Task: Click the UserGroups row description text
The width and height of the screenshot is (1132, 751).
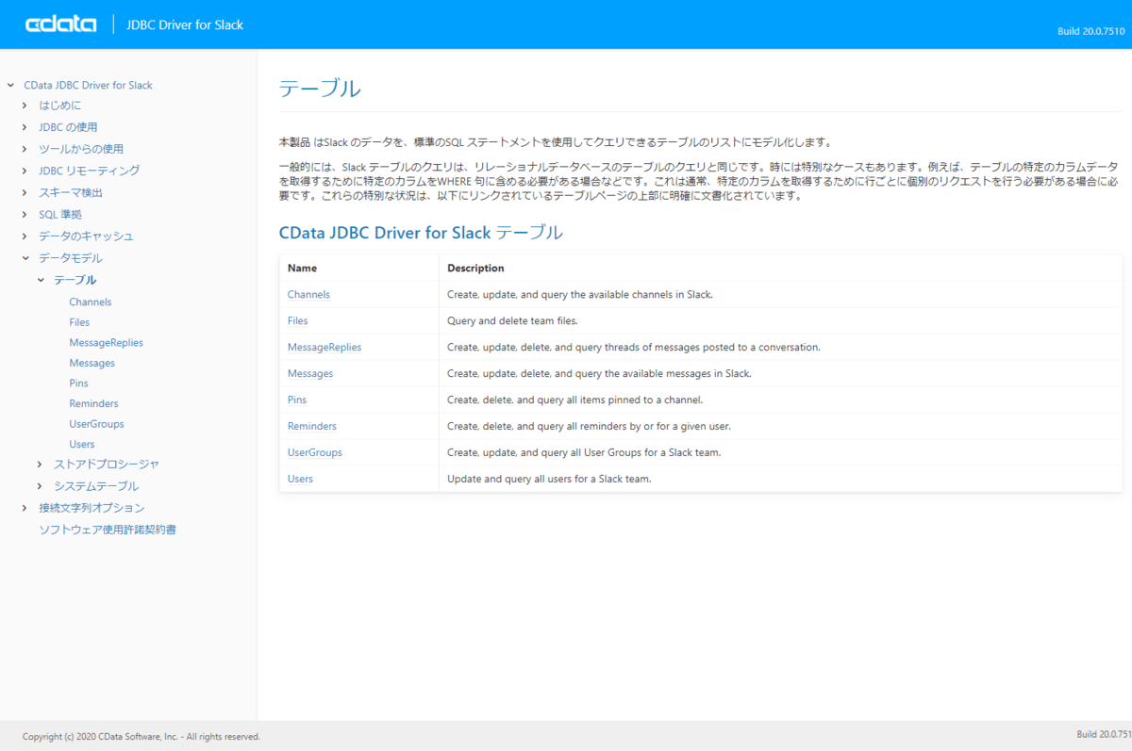Action: [x=584, y=452]
